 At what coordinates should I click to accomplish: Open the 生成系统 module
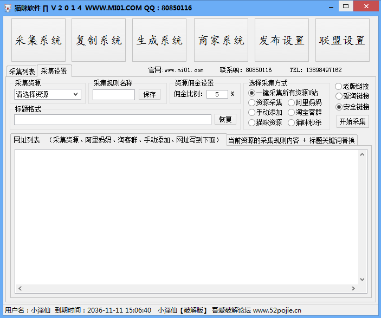159,41
